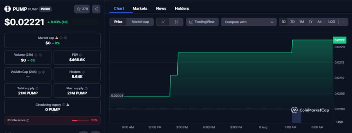Set chart range to 1D
The height and width of the screenshot is (133, 352).
(284, 22)
